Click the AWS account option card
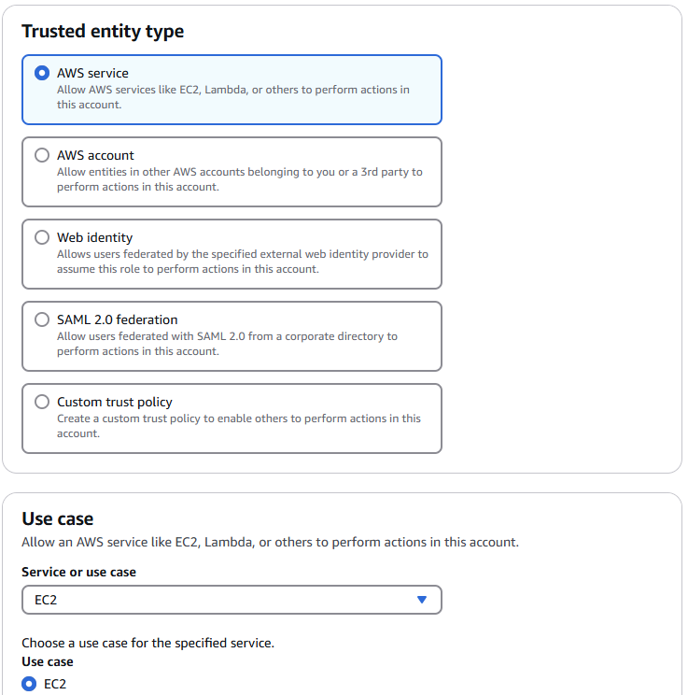This screenshot has width=688, height=695. [x=232, y=172]
